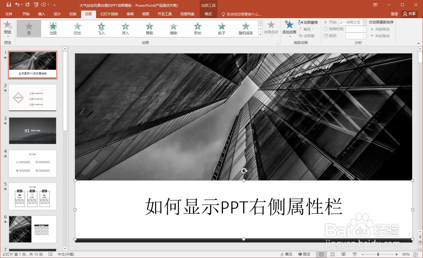The image size is (423, 258).
Task: Expand the animation gallery with More arrow
Action: coord(260,34)
